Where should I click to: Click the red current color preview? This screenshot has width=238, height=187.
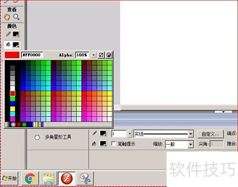coord(12,55)
